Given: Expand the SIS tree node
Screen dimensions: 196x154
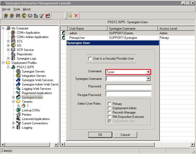Looking at the screenshot, I should point(8,46).
